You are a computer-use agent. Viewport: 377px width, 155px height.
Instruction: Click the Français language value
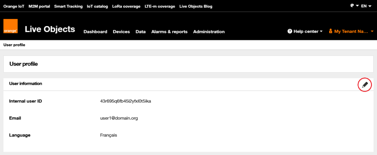[109, 135]
